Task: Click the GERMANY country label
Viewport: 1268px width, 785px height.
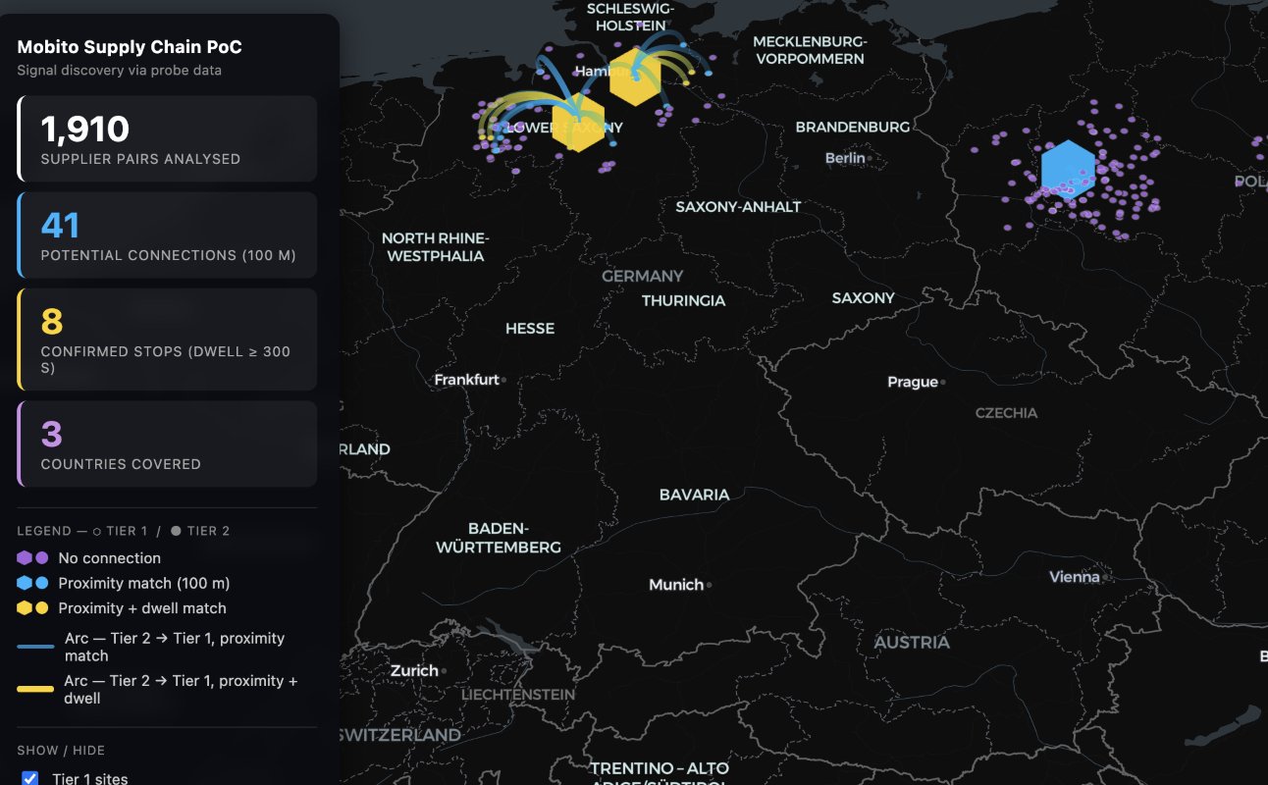Action: (x=643, y=277)
